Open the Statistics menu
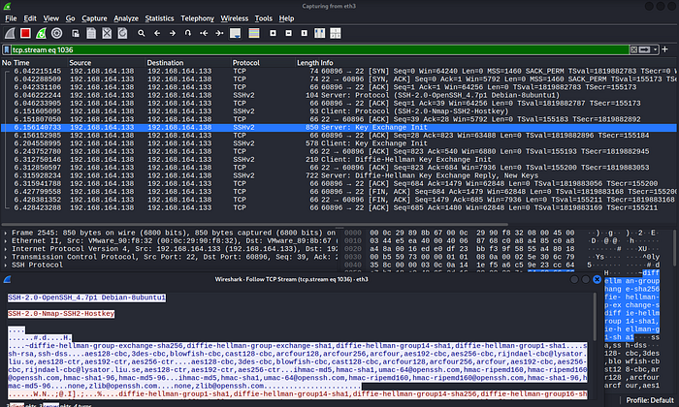This screenshot has width=679, height=407. tap(159, 18)
